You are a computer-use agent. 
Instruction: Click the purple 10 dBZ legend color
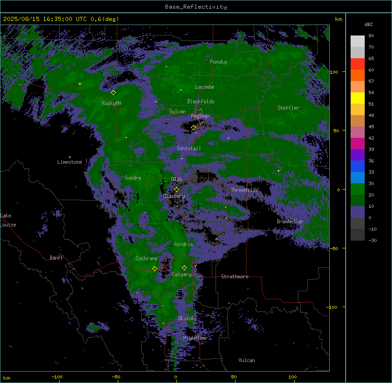[357, 212]
